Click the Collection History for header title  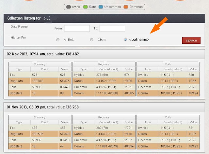24,18
